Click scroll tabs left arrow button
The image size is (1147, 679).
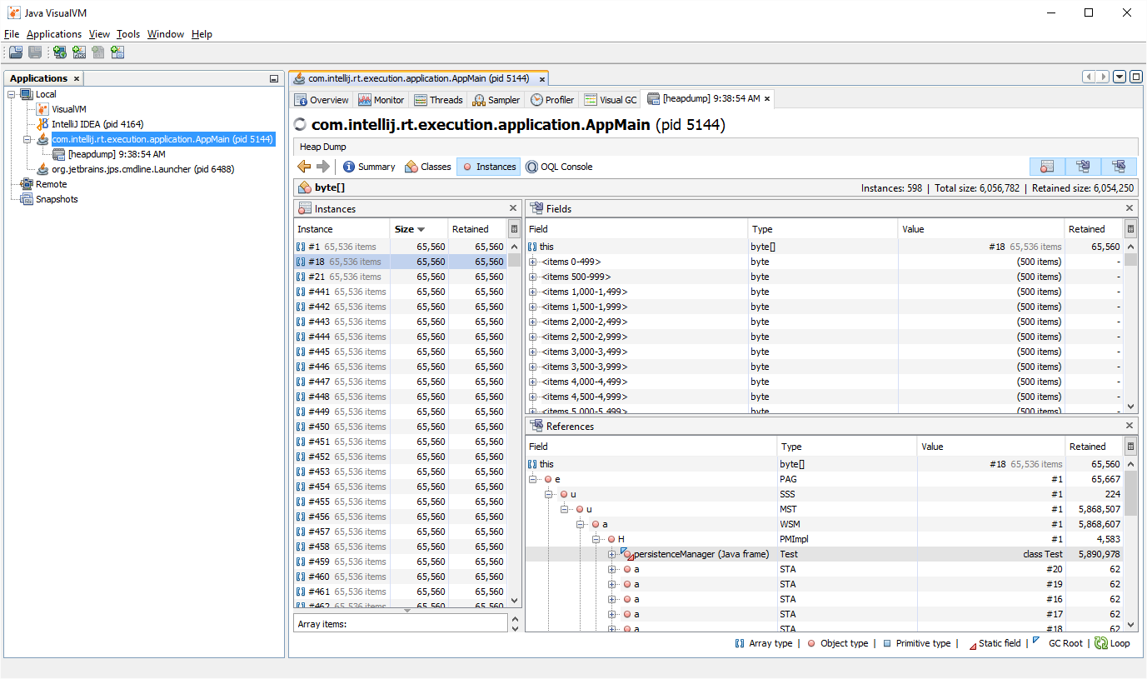tap(1089, 77)
